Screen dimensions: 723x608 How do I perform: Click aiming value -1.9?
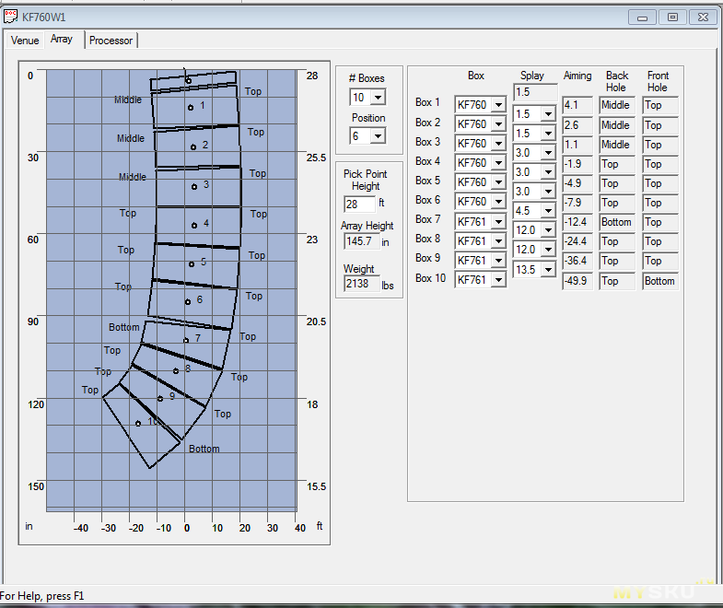coord(577,164)
